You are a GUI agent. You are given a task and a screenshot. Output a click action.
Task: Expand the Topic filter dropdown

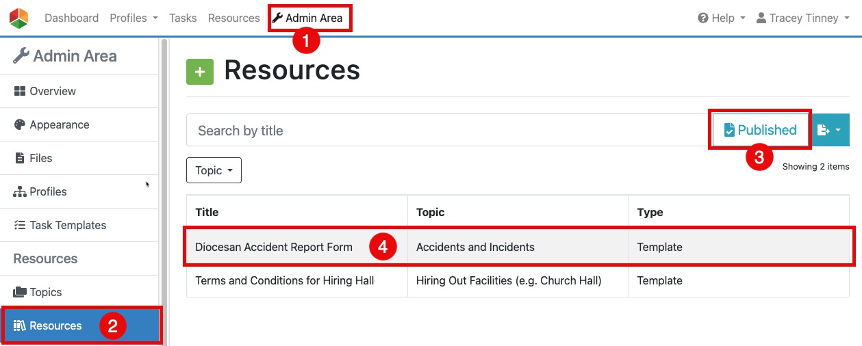point(214,170)
